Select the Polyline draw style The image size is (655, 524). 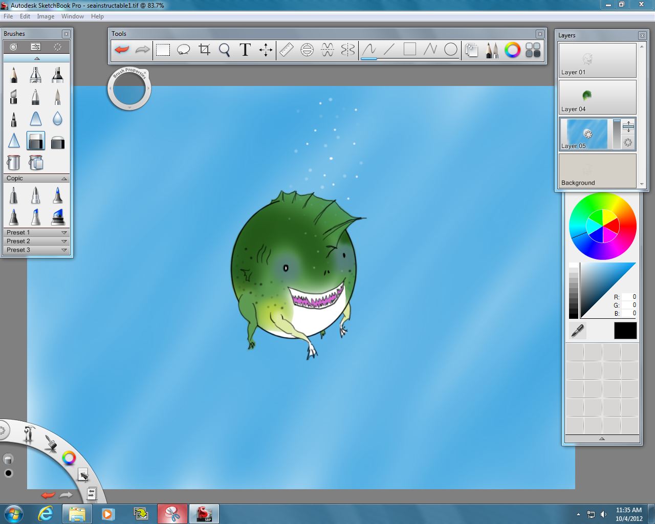pyautogui.click(x=430, y=50)
